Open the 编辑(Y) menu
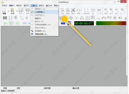This screenshot has height=94, width=129. (x=12, y=6)
